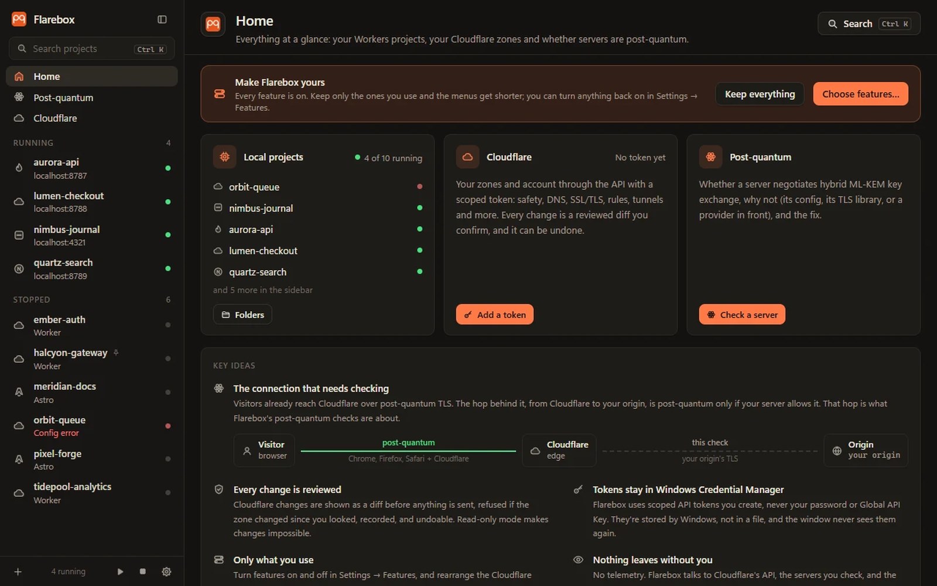Click the icon beside The connection that needs checking
Viewport: 937px width, 586px height.
(x=219, y=388)
